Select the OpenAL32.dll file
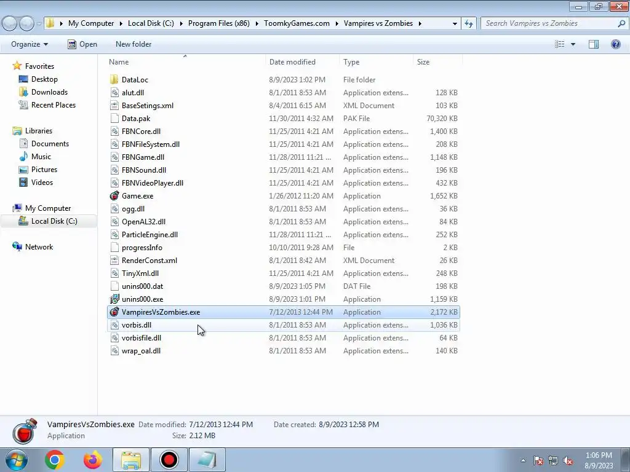The image size is (630, 472). (143, 221)
